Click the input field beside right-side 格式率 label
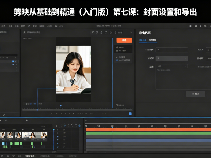Screen dimensions: 211x158 [x=208, y=50]
